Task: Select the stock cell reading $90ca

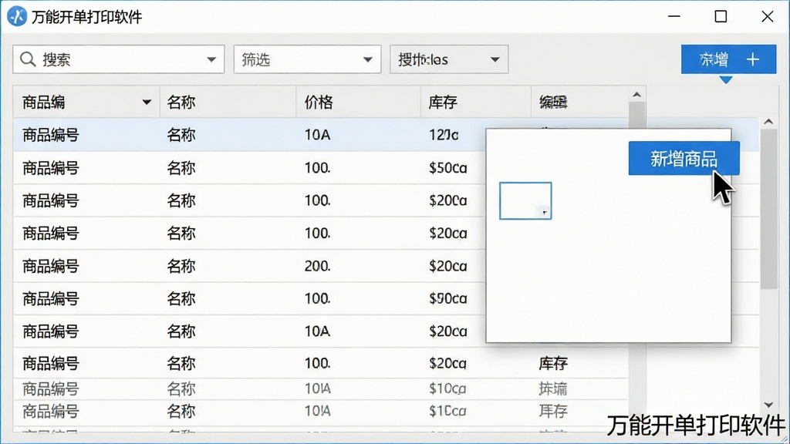Action: pyautogui.click(x=448, y=298)
